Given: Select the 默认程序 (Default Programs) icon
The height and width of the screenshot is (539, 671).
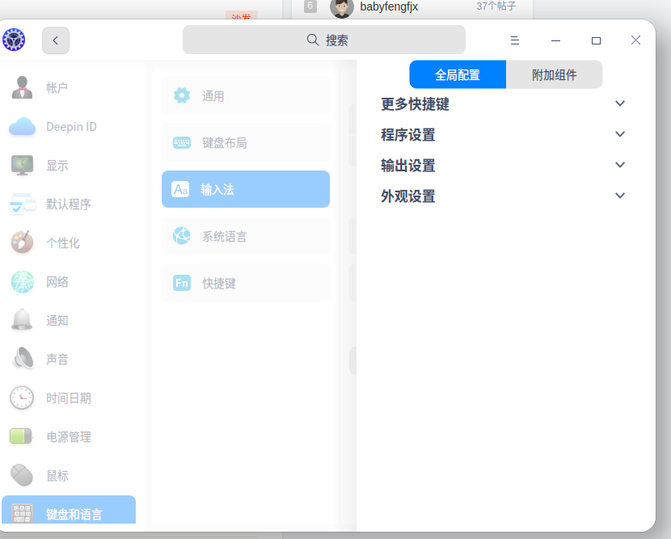Looking at the screenshot, I should coord(21,204).
